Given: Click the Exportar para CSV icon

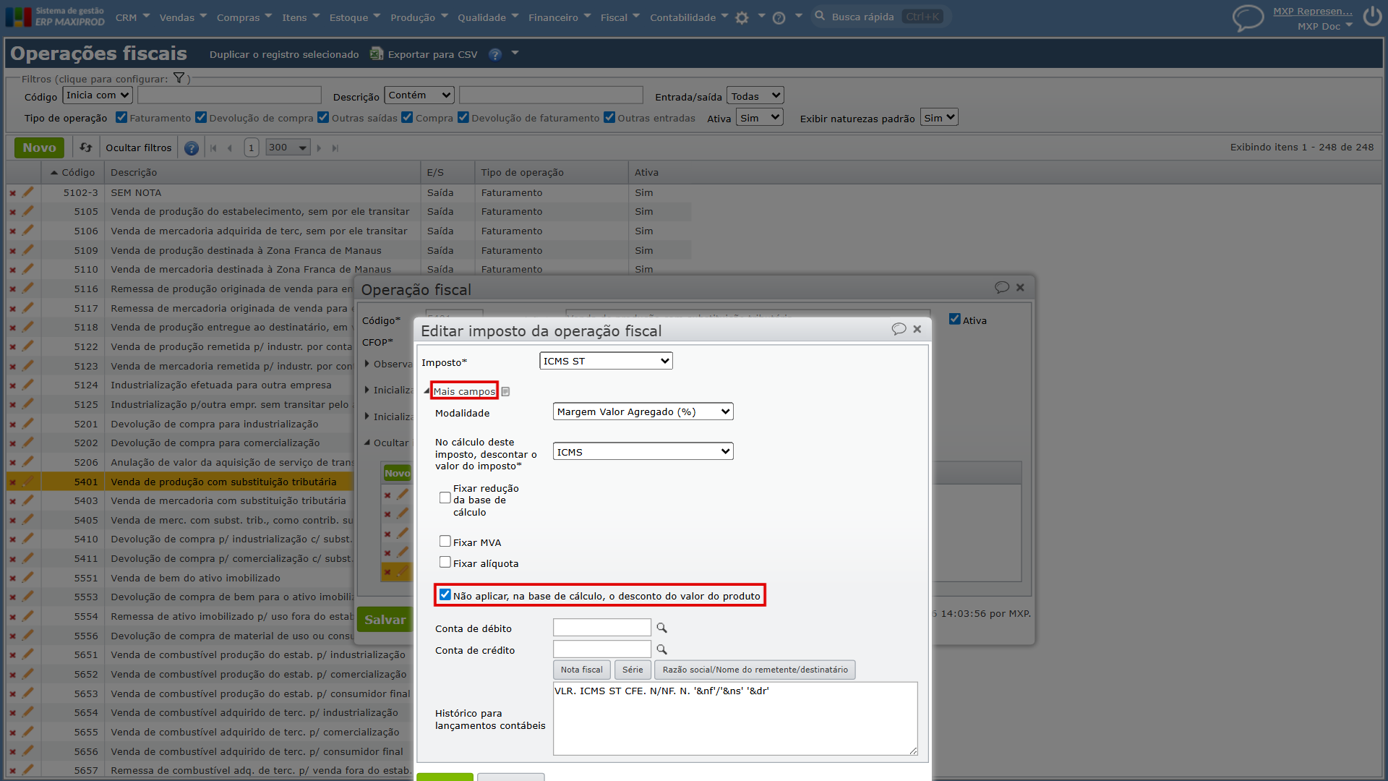Looking at the screenshot, I should [377, 54].
